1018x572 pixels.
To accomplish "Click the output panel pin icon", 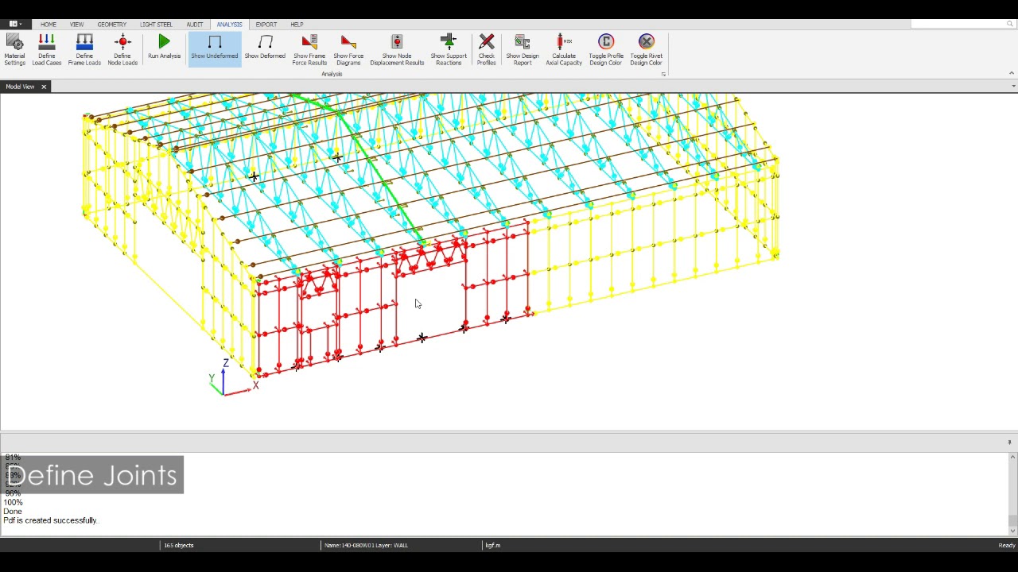I will [x=1009, y=443].
